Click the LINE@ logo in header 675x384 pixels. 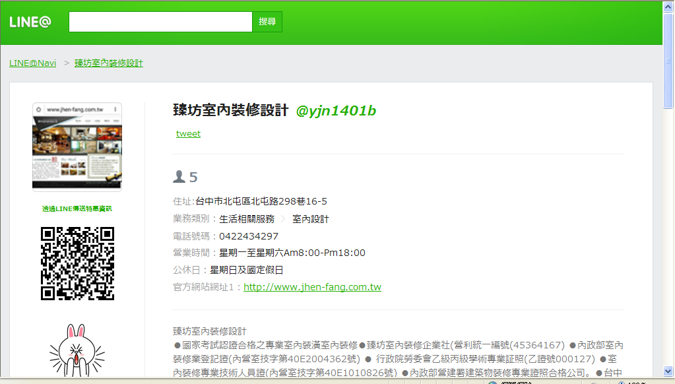pyautogui.click(x=30, y=22)
